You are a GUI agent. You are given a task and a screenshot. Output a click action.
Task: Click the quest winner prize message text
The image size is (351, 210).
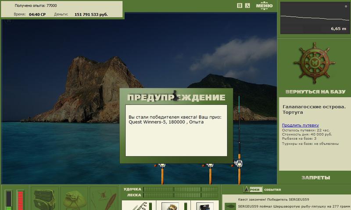[x=175, y=119]
